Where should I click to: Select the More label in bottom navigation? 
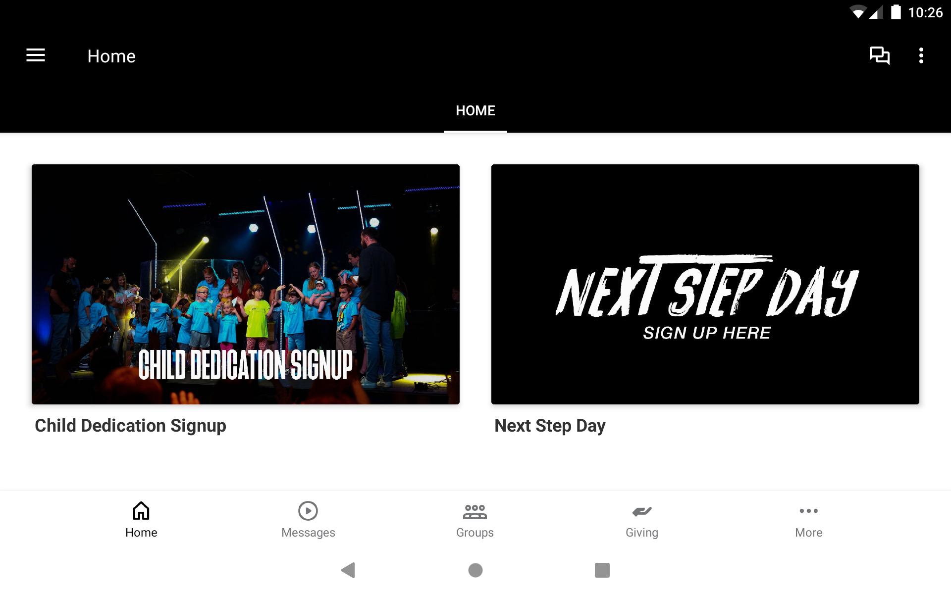[809, 533]
